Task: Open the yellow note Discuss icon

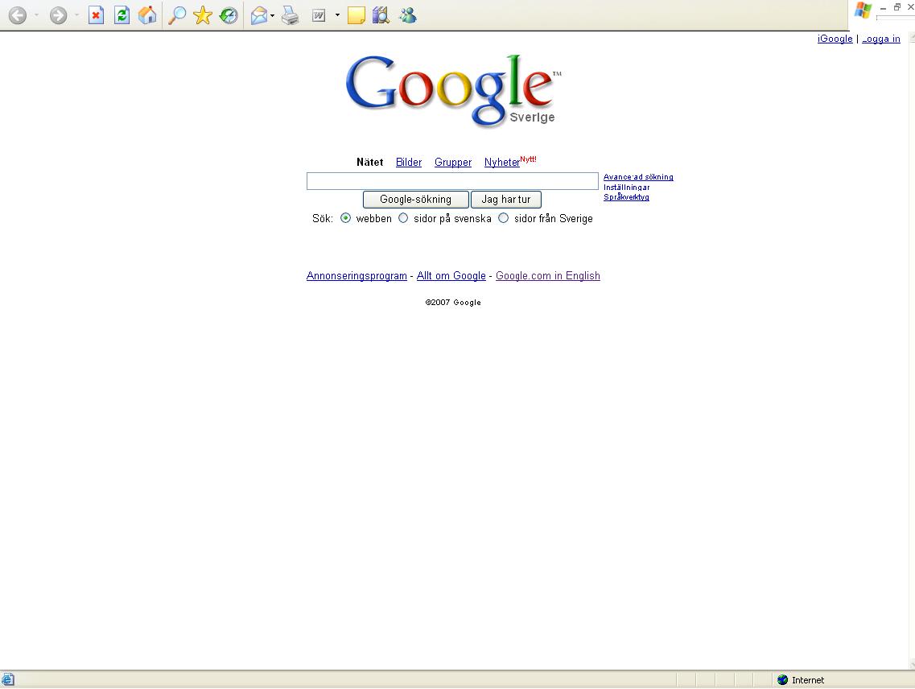Action: pos(356,15)
